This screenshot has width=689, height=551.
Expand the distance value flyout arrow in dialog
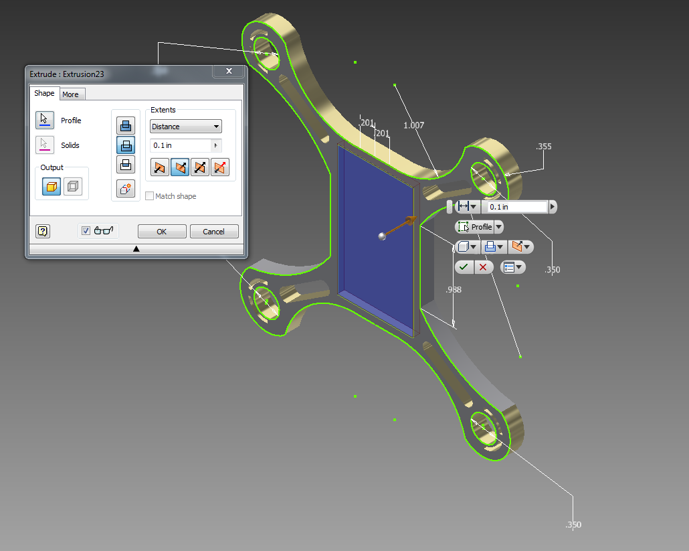[x=216, y=145]
